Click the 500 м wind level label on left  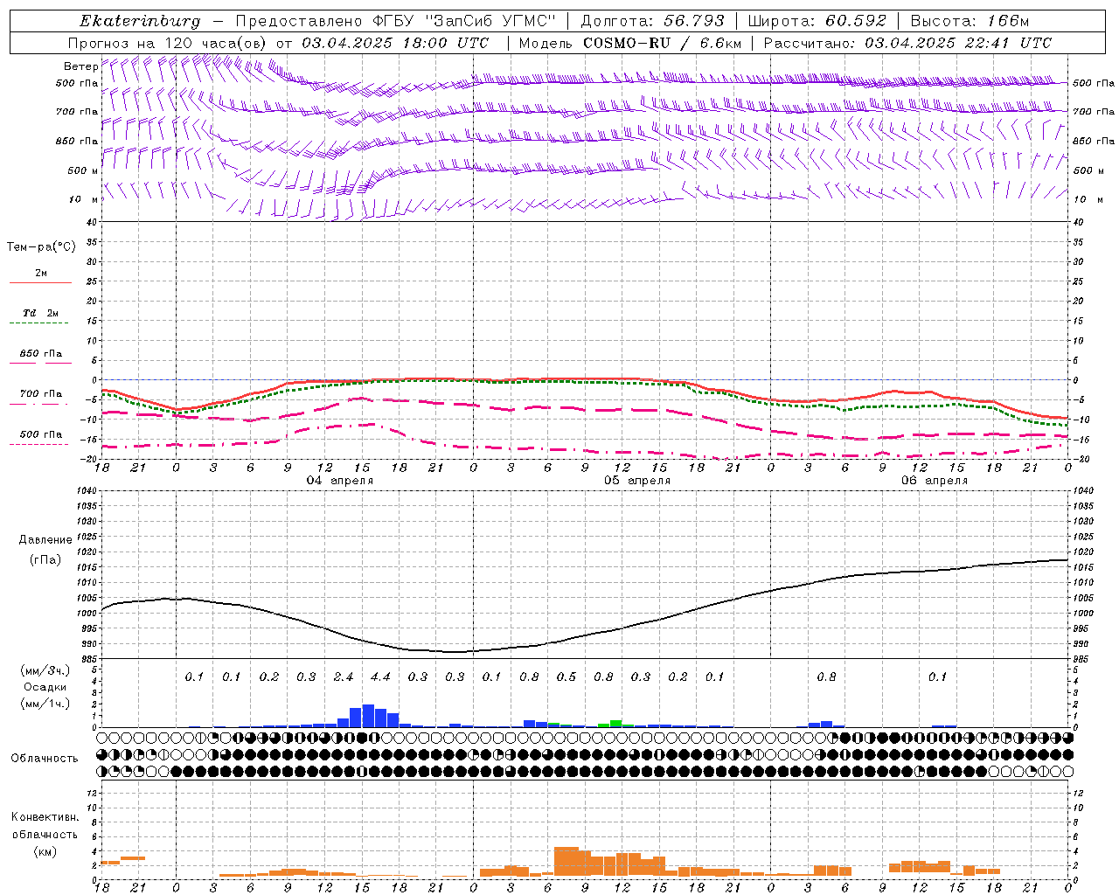[x=83, y=171]
